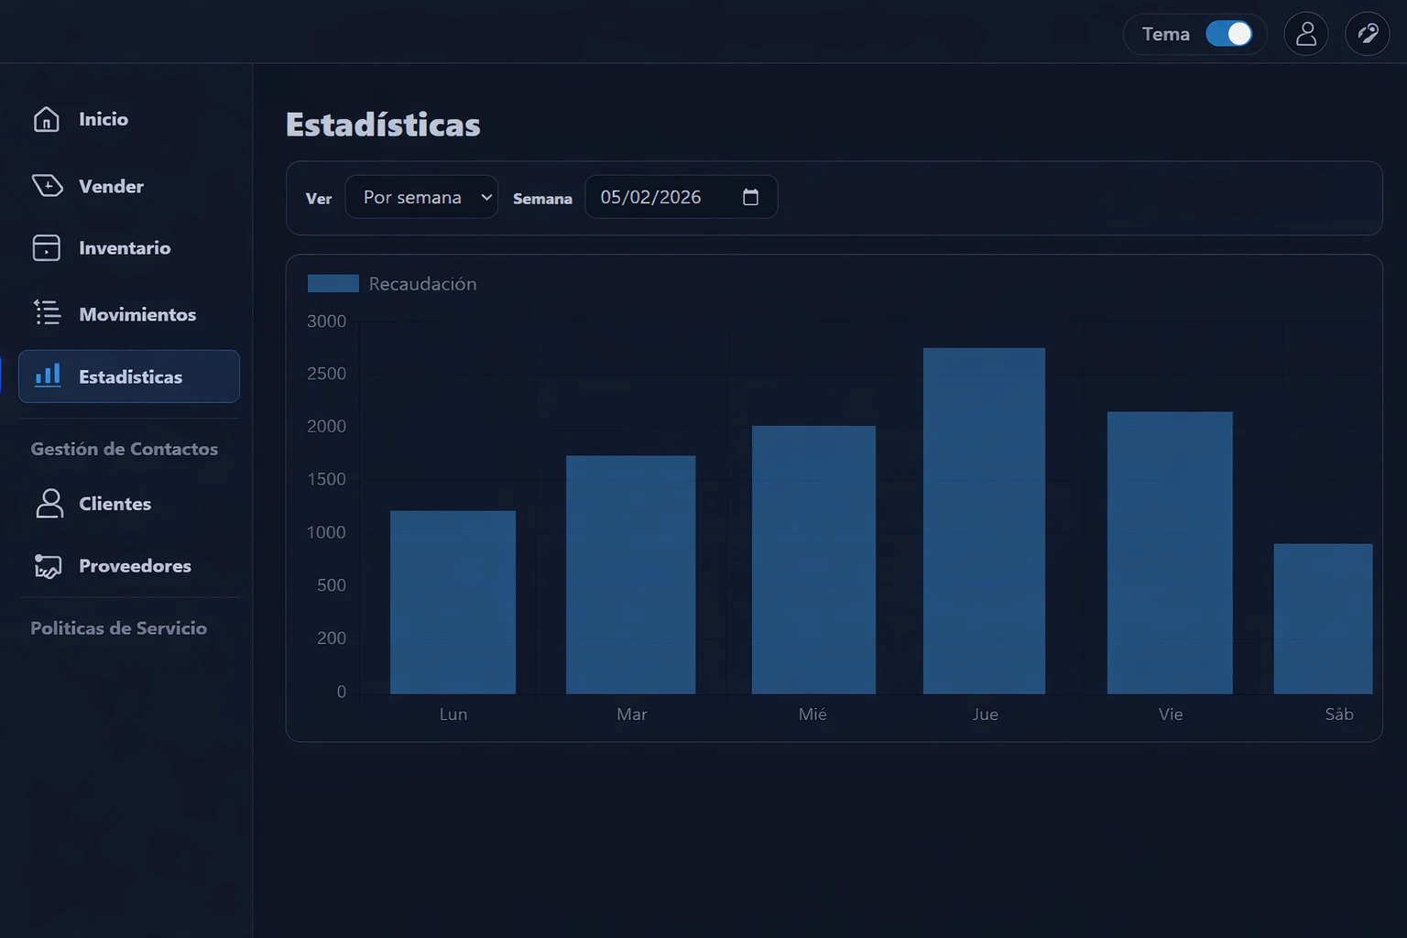The width and height of the screenshot is (1407, 938).
Task: Click the Proveedores sidebar label
Action: point(135,566)
